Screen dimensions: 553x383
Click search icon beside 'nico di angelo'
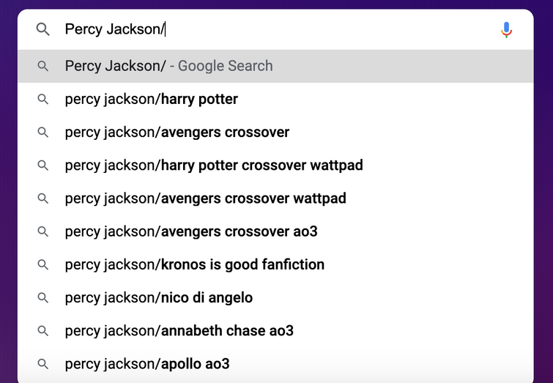tap(43, 298)
